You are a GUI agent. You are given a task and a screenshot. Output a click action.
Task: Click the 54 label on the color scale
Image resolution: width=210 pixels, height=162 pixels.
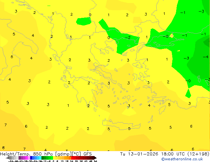(x=95, y=161)
